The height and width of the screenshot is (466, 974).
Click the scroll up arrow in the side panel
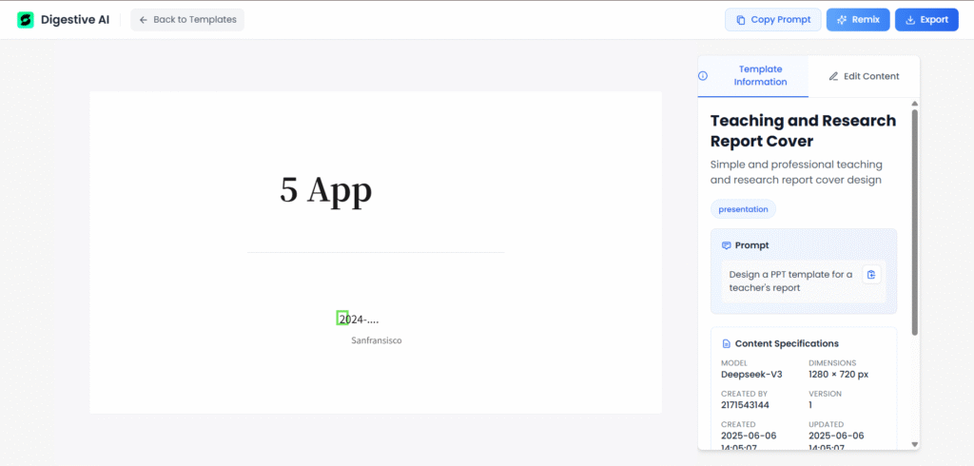[914, 103]
